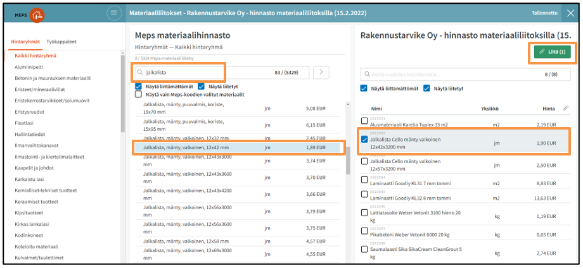The width and height of the screenshot is (583, 268).
Task: Click the Meps search magnifier icon
Action: pos(140,73)
